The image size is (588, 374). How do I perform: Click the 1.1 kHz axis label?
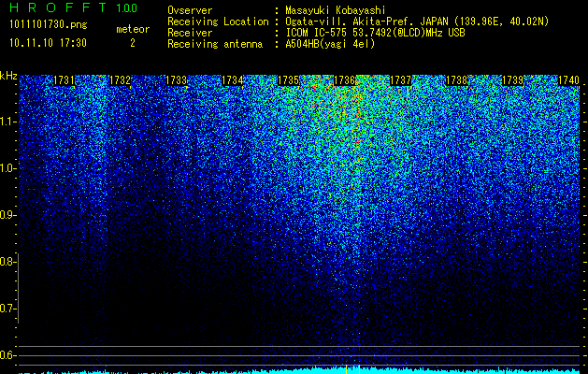pyautogui.click(x=7, y=122)
